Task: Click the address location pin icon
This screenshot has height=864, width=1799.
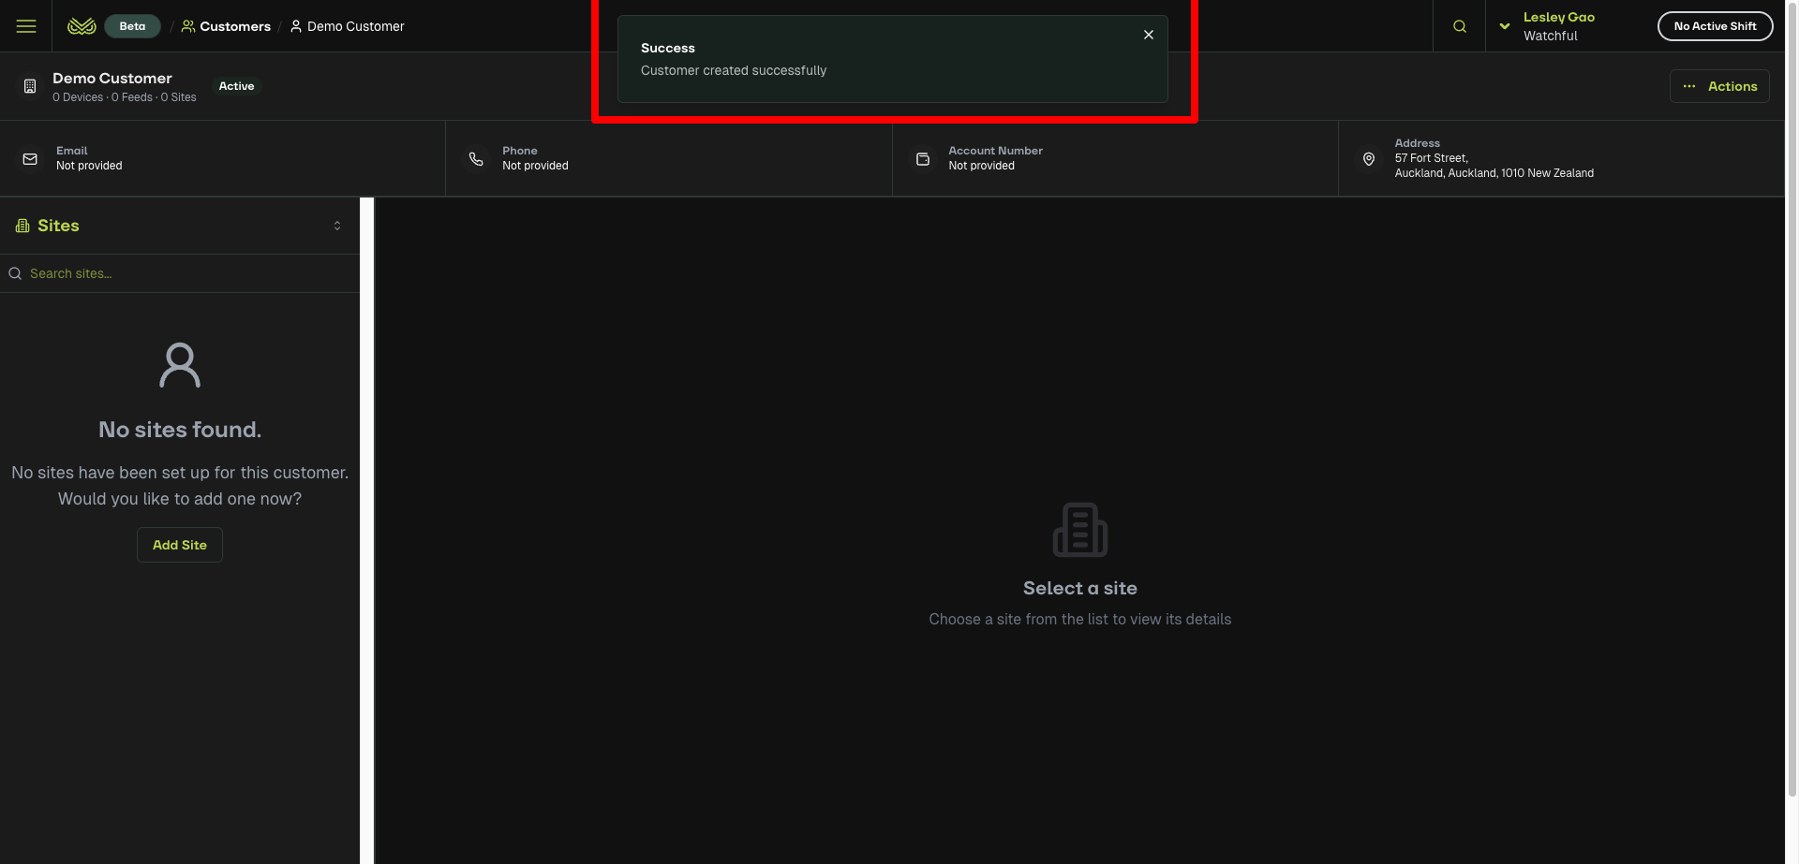Action: click(x=1368, y=159)
